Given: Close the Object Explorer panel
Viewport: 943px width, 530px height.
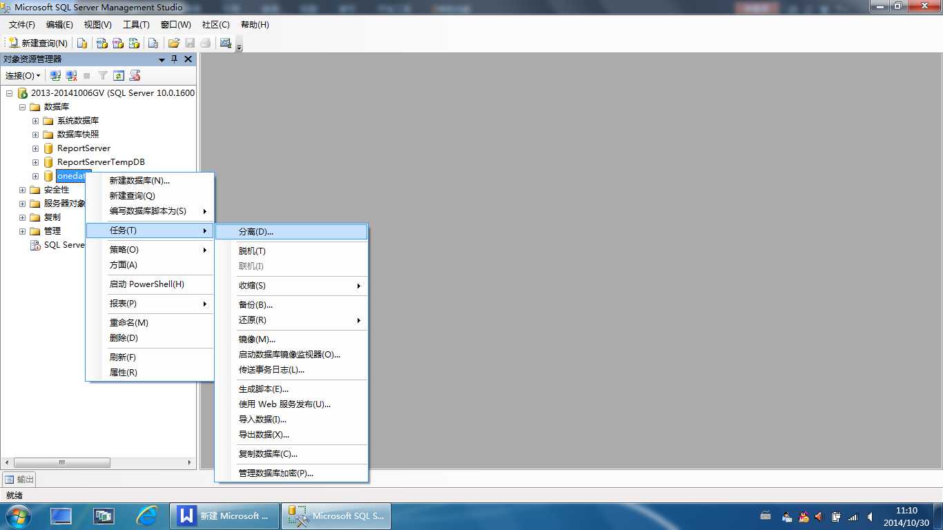Looking at the screenshot, I should pos(188,59).
